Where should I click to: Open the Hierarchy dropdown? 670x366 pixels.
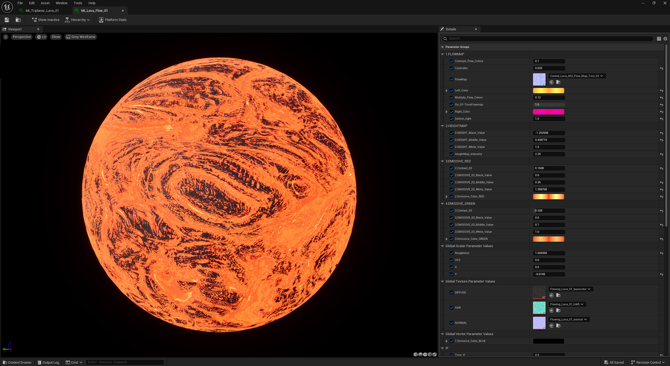(77, 20)
